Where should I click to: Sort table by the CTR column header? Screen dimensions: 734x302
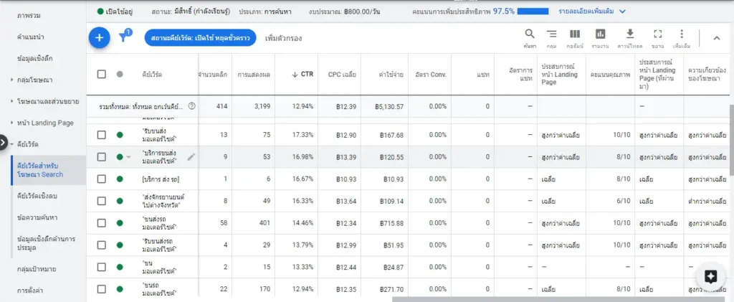click(302, 74)
